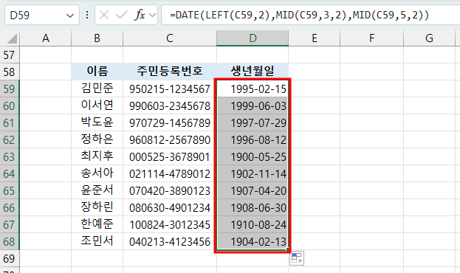Select date cell 1902-11-14

point(253,173)
